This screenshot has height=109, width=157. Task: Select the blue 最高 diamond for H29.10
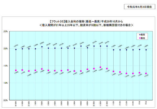pos(16,49)
